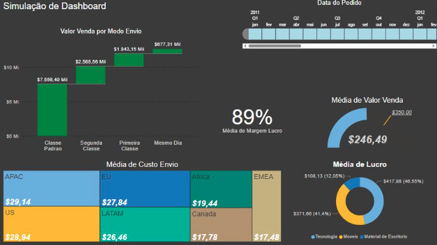437x245 pixels.
Task: Select the jun timeline cell
Action: (x=324, y=34)
